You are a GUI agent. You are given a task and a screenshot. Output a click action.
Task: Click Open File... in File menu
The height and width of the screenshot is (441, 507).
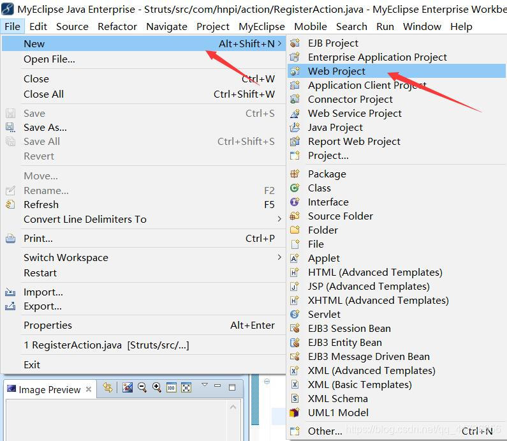click(144, 59)
